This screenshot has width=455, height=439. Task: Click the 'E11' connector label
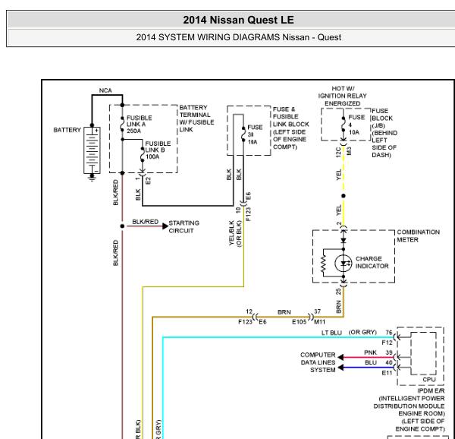tap(387, 373)
